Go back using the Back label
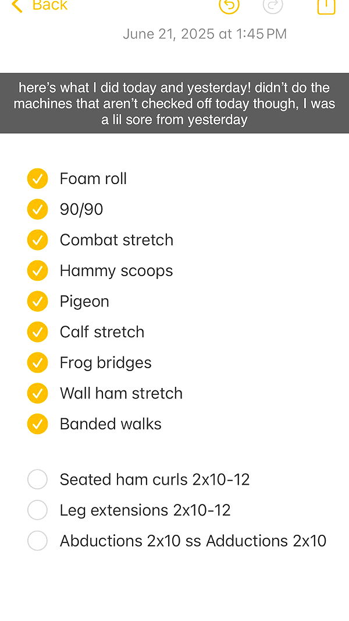This screenshot has width=349, height=621. [50, 5]
